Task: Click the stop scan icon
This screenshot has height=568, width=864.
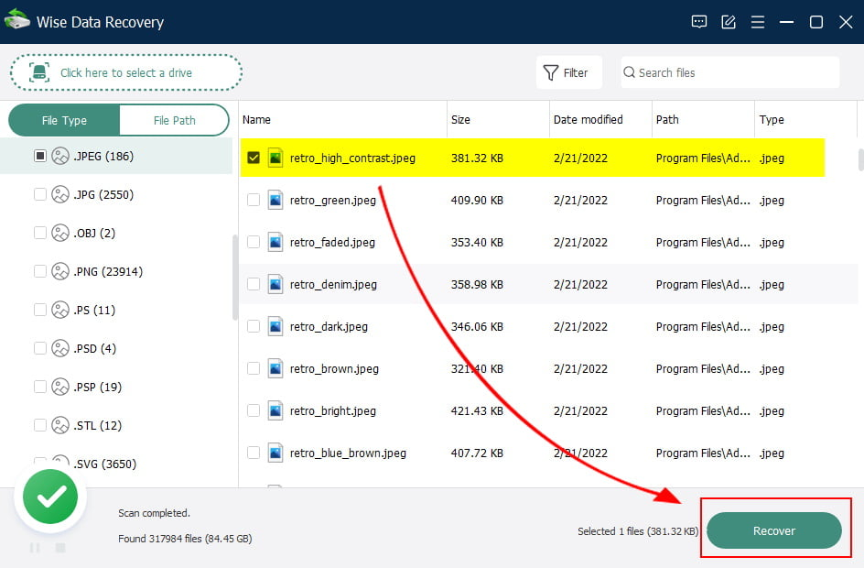Action: (60, 548)
